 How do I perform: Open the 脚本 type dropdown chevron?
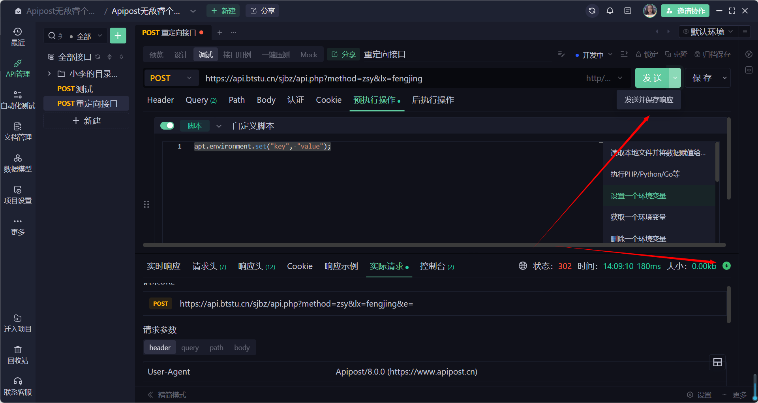click(219, 126)
